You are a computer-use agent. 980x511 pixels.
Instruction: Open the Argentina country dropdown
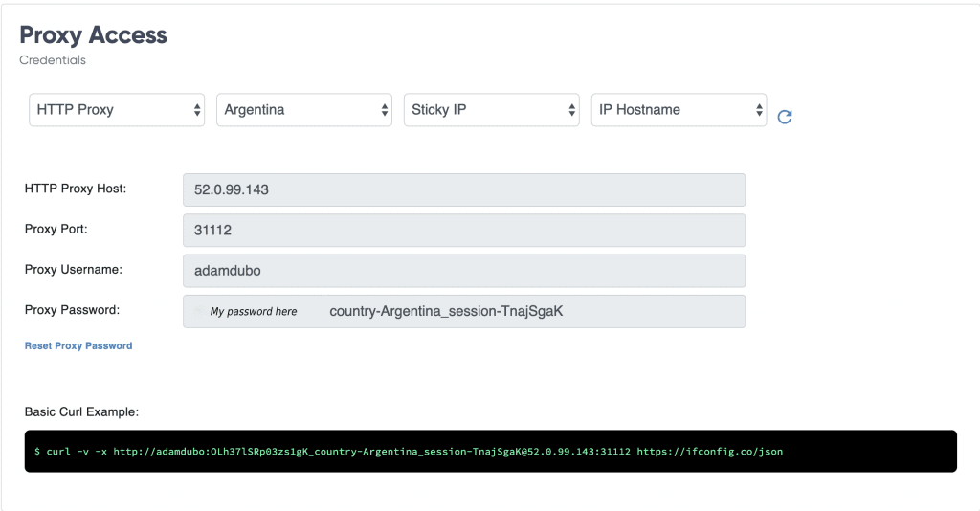304,110
